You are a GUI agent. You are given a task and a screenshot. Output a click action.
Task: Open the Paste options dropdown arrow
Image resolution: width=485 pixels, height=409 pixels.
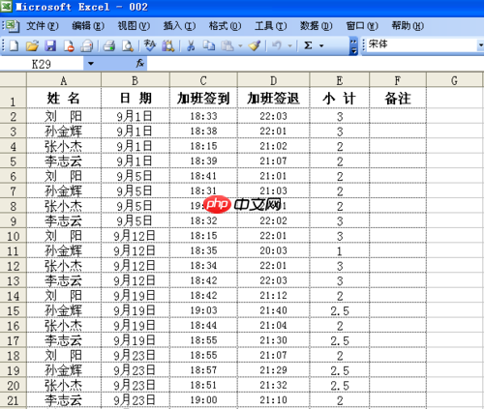240,45
